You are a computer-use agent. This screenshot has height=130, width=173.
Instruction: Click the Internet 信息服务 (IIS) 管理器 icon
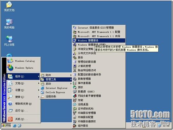point(75,27)
